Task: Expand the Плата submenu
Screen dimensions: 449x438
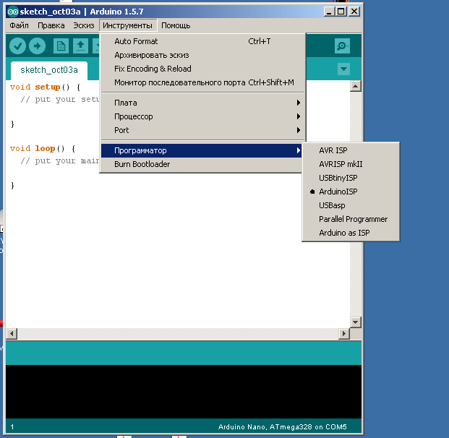Action: pos(203,103)
